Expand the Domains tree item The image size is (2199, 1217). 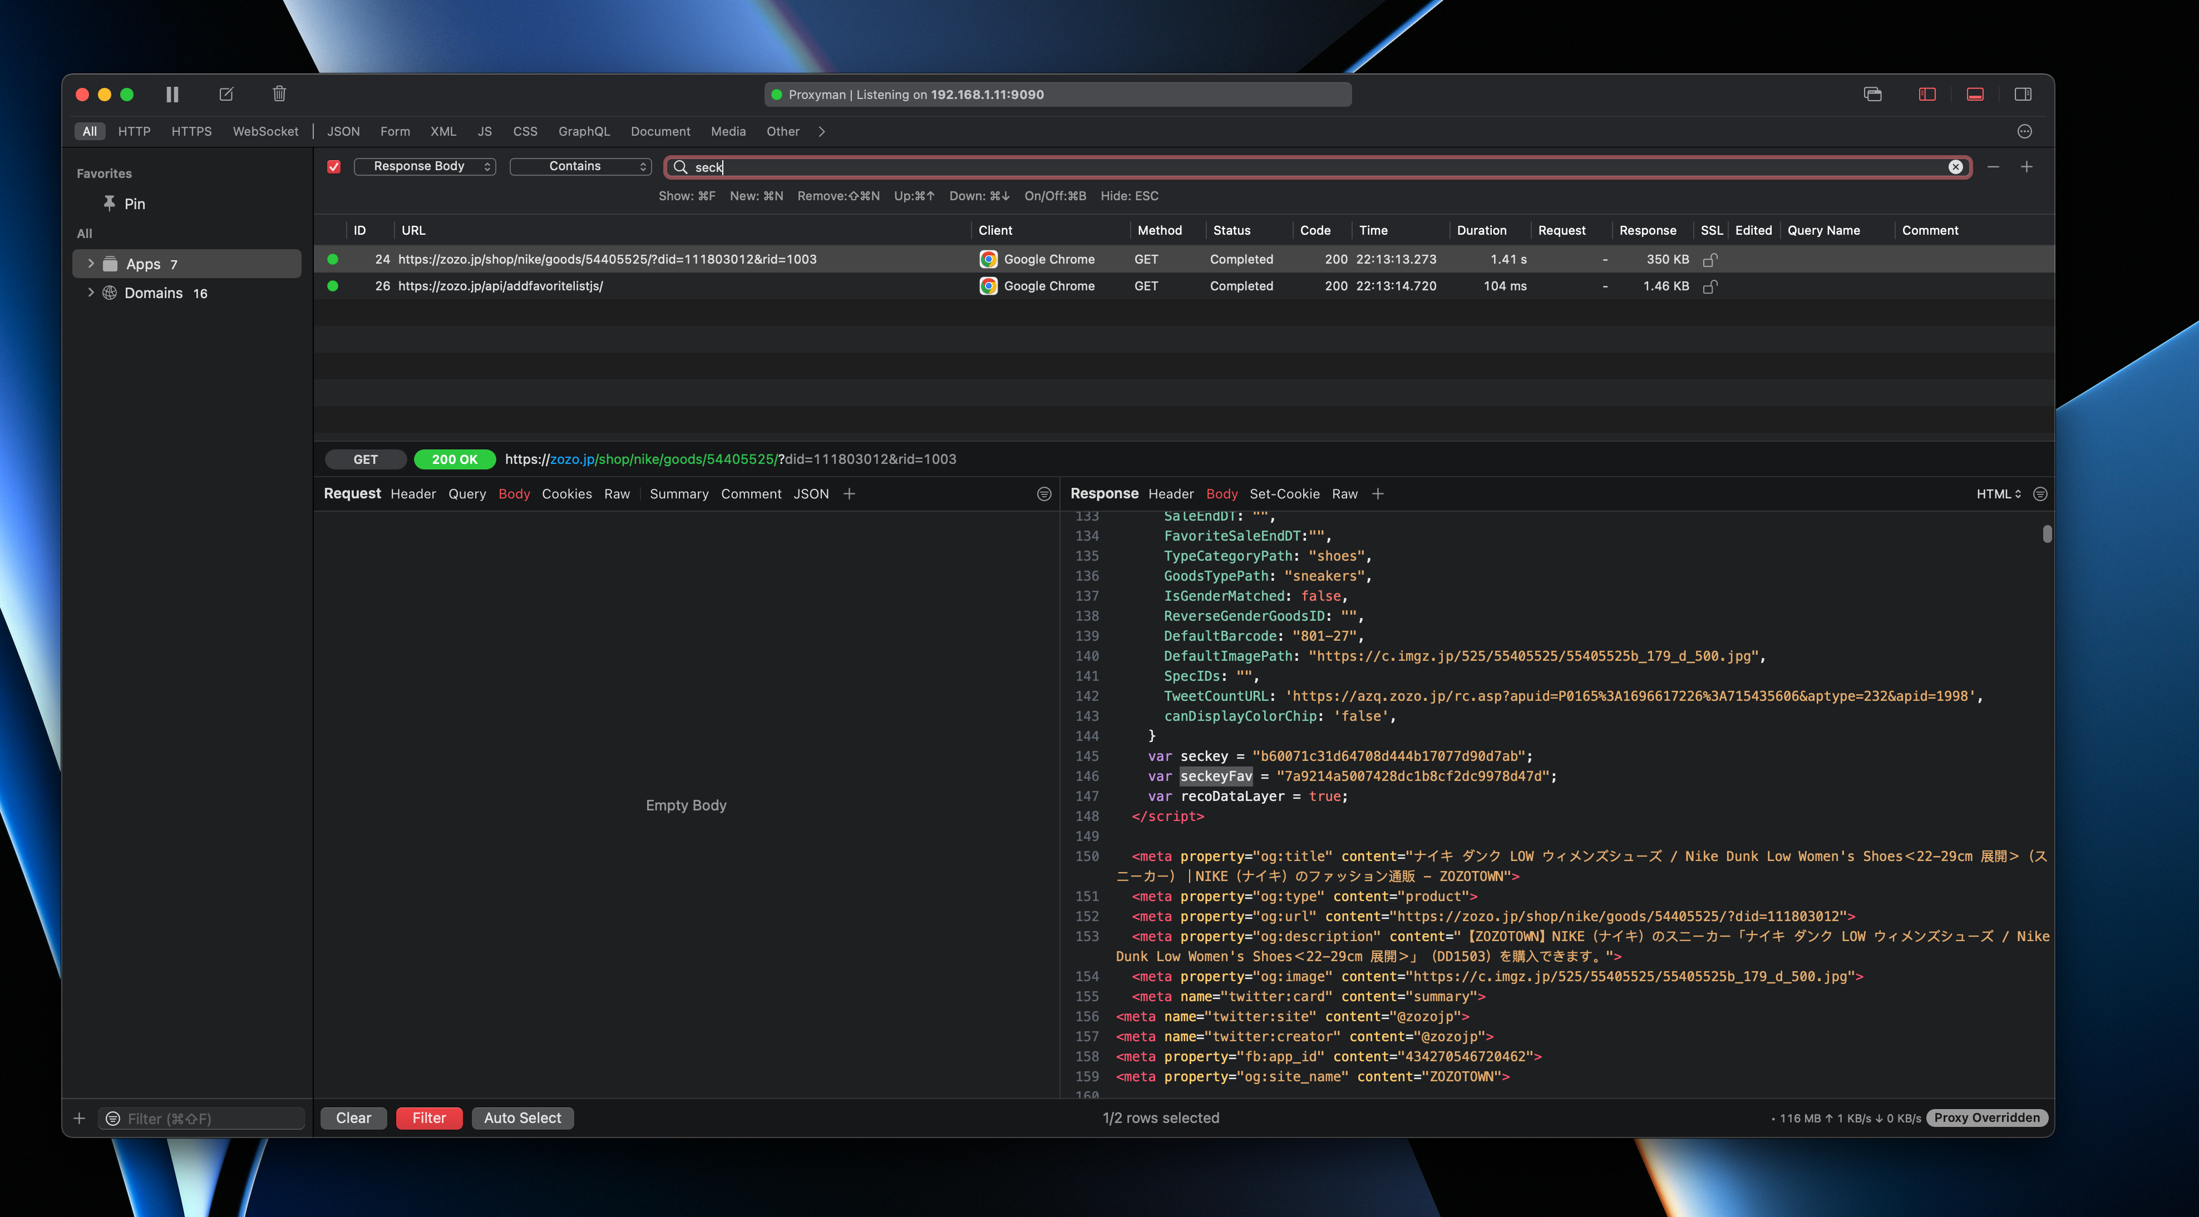pyautogui.click(x=91, y=293)
